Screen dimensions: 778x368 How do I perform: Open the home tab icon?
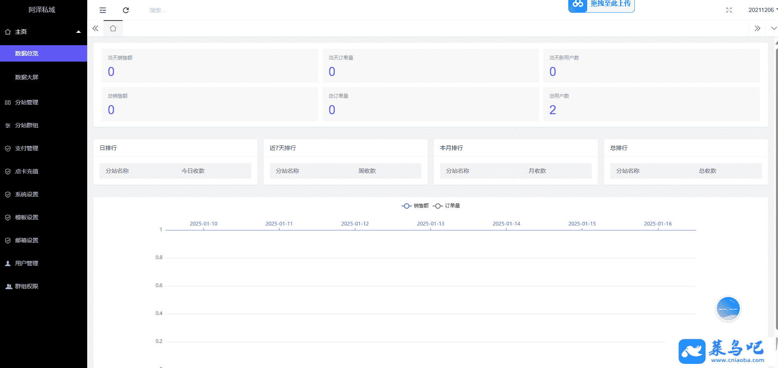click(x=113, y=28)
